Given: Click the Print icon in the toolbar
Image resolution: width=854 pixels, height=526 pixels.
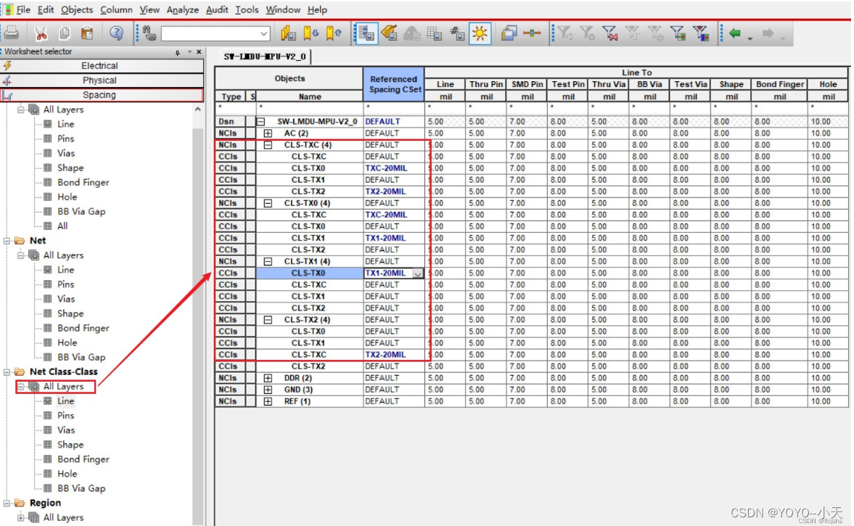Looking at the screenshot, I should coord(12,33).
